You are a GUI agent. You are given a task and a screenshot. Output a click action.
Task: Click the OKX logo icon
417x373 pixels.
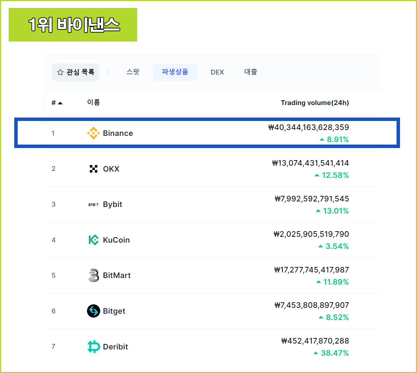93,169
